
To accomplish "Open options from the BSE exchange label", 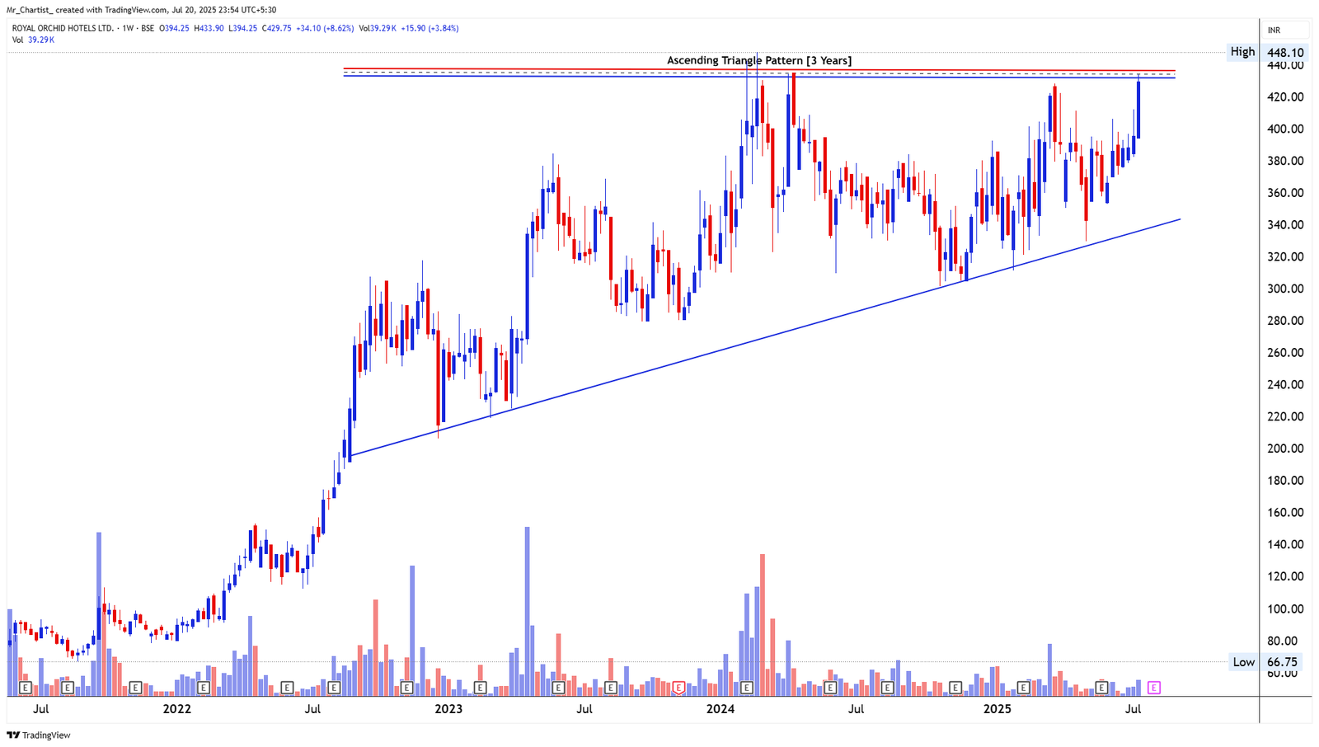I will 146,28.
